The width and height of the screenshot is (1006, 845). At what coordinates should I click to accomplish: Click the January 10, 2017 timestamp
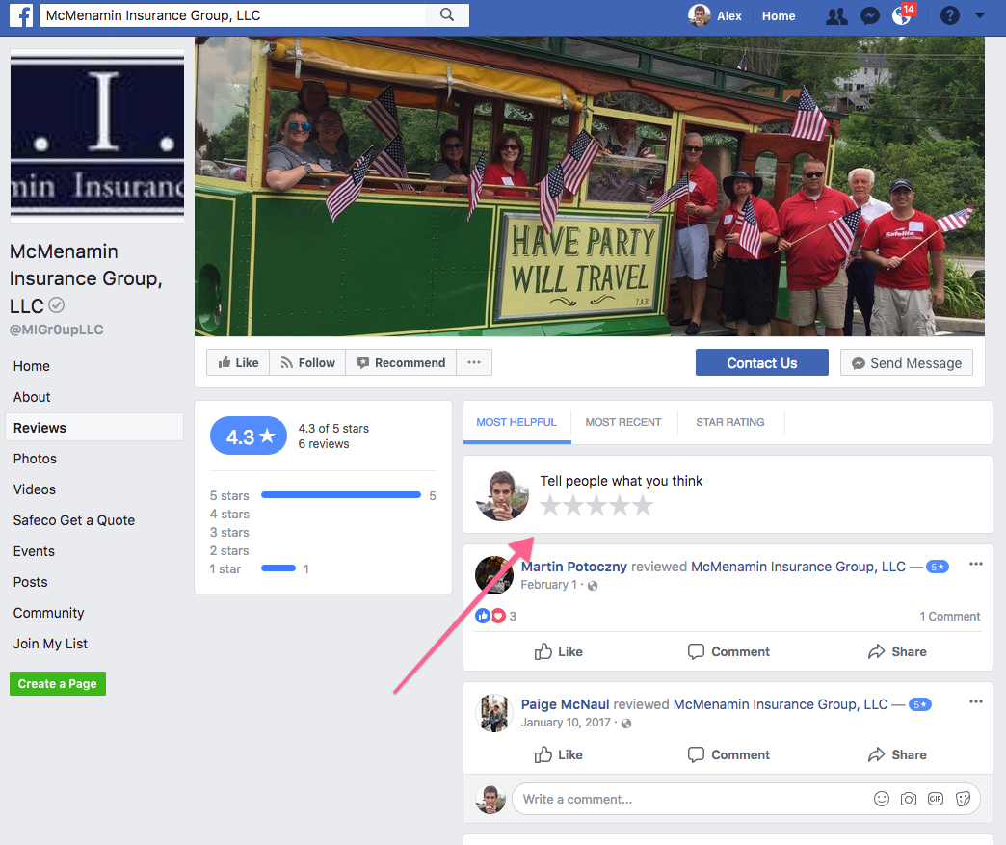pyautogui.click(x=566, y=723)
